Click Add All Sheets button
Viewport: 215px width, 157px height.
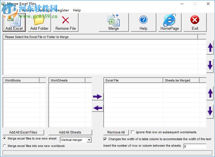[x=70, y=132]
